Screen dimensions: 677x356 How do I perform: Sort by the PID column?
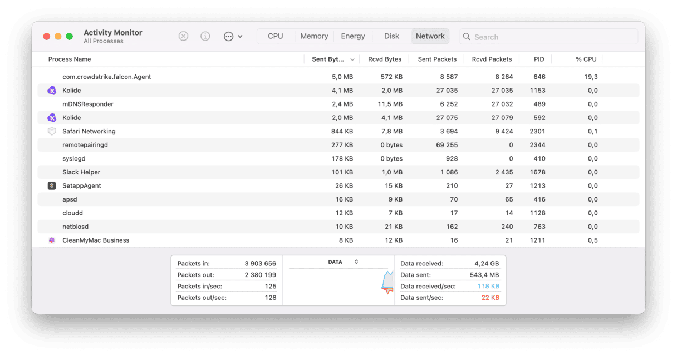[539, 59]
